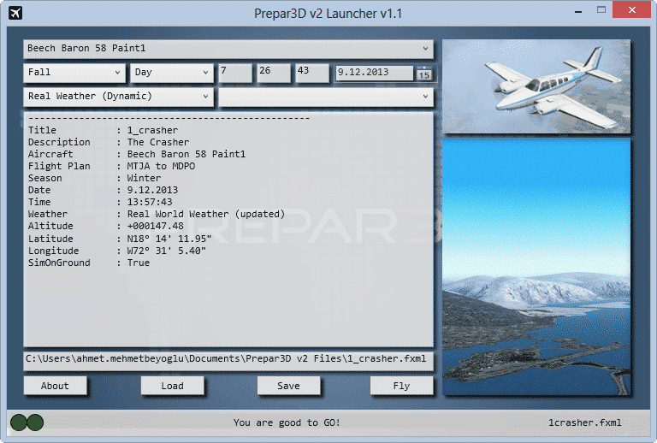Expand the Real Weather (Dynamic) dropdown
Image resolution: width=657 pixels, height=443 pixels.
pos(119,97)
